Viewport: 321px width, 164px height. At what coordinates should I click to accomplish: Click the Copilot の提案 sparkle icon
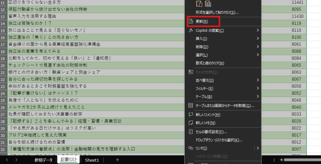(x=191, y=31)
